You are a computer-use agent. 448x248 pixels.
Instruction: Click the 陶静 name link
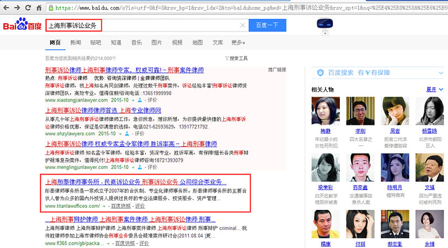point(326,131)
